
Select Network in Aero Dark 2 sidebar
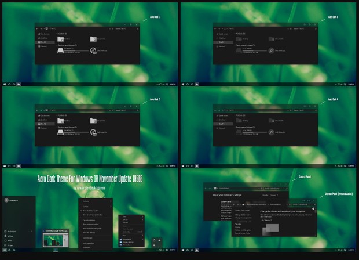click(43, 128)
